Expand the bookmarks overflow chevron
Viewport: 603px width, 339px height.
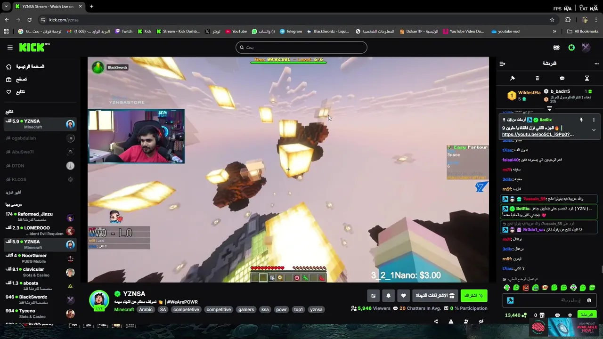click(x=554, y=32)
